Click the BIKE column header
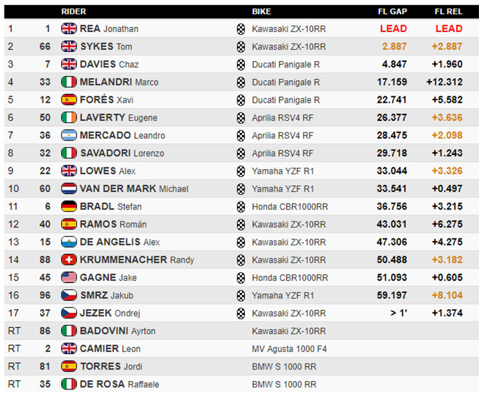479x401 pixels. click(262, 12)
